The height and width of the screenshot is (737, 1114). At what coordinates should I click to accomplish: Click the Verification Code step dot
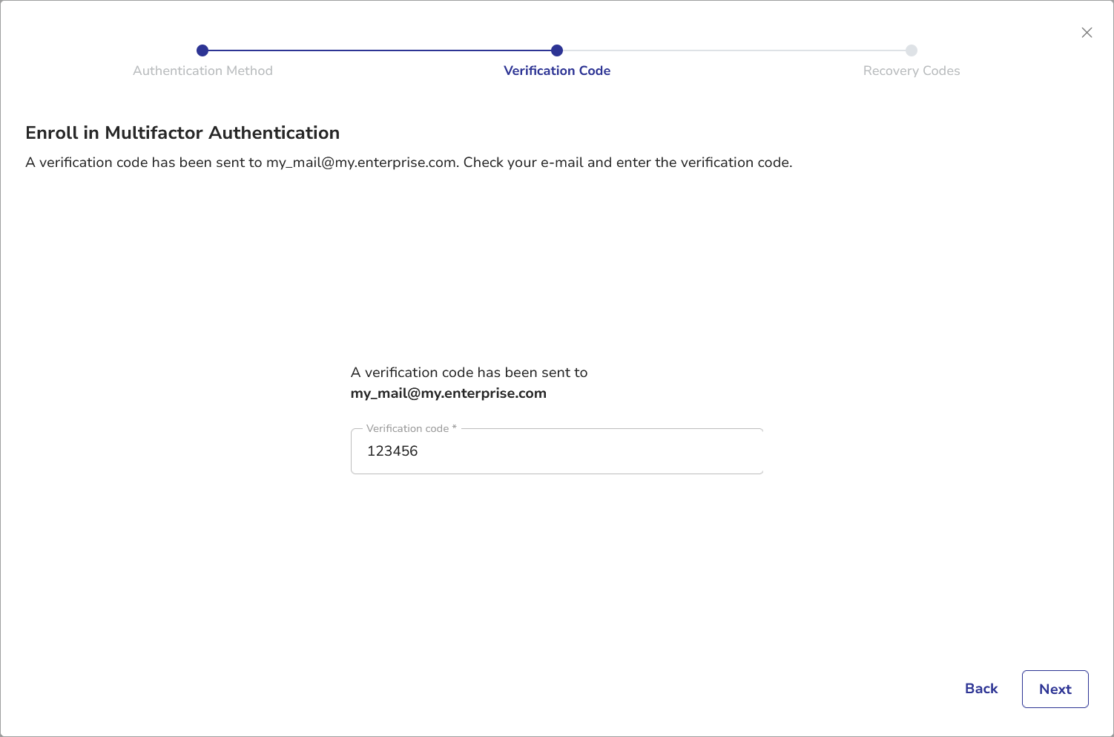[557, 50]
